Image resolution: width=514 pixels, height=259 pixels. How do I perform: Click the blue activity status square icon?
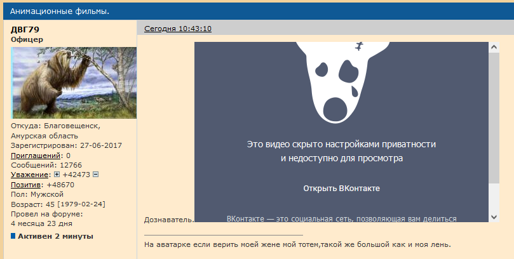13,236
